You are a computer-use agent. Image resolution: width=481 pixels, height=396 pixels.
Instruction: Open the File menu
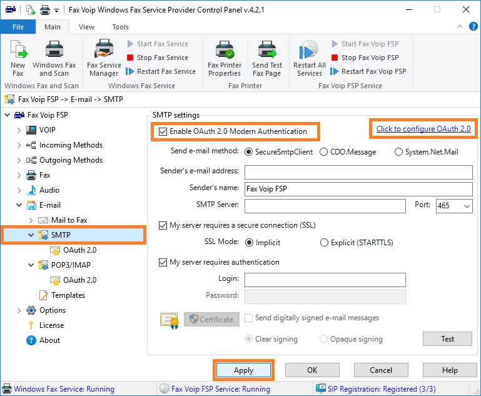coord(18,27)
